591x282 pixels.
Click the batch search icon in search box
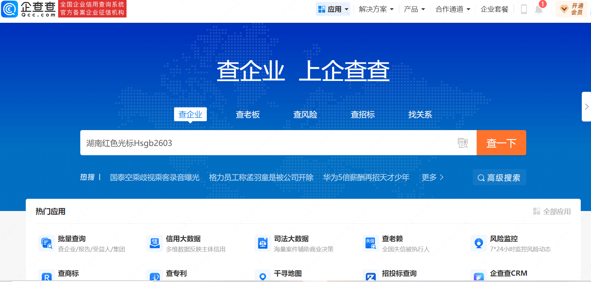coord(463,143)
